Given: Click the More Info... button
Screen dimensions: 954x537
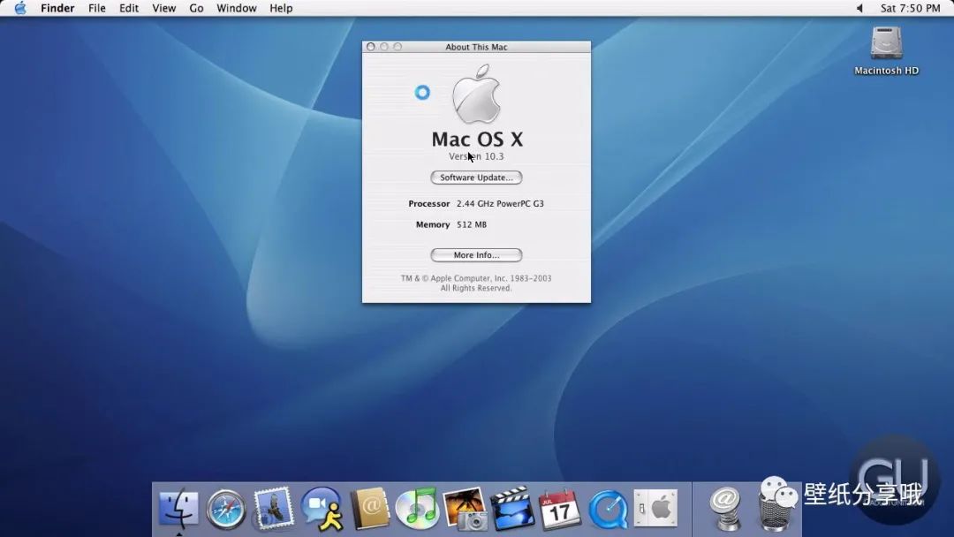Looking at the screenshot, I should 476,255.
